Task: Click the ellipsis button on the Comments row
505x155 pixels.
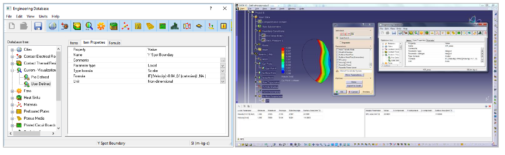Action: [223, 60]
